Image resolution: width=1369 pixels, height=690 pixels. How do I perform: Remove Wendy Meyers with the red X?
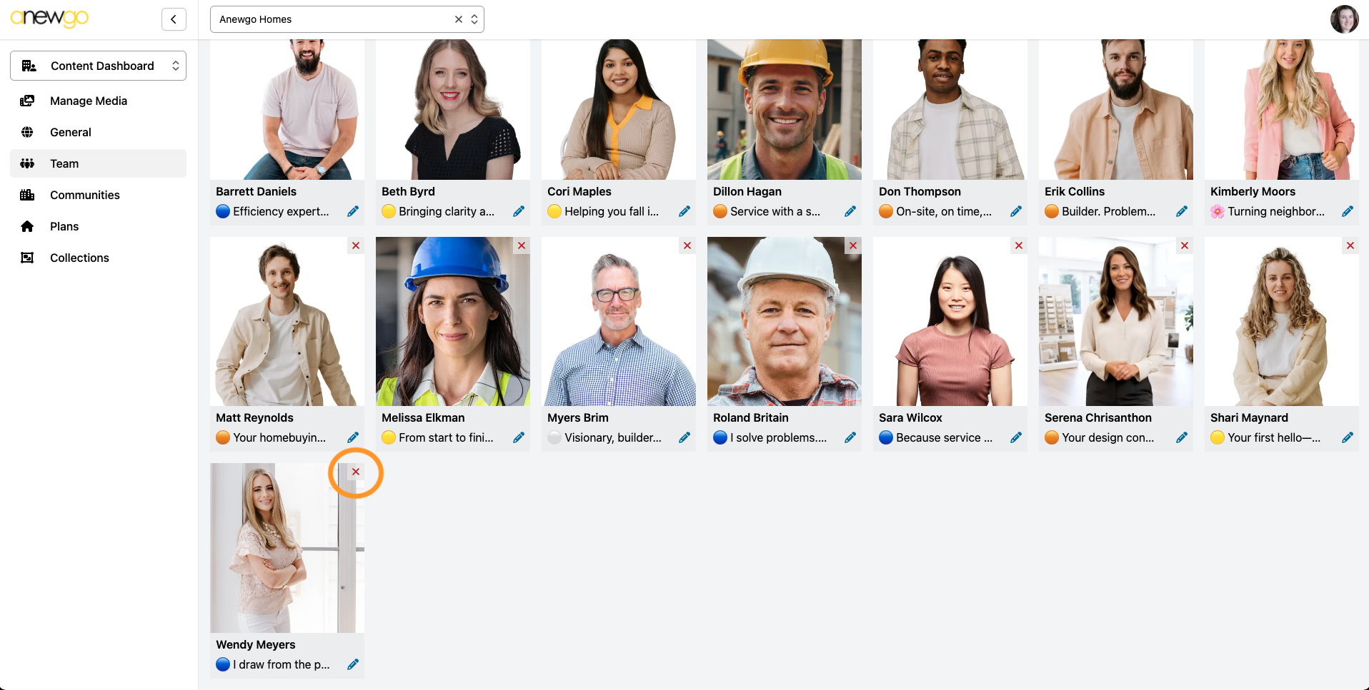click(x=356, y=472)
